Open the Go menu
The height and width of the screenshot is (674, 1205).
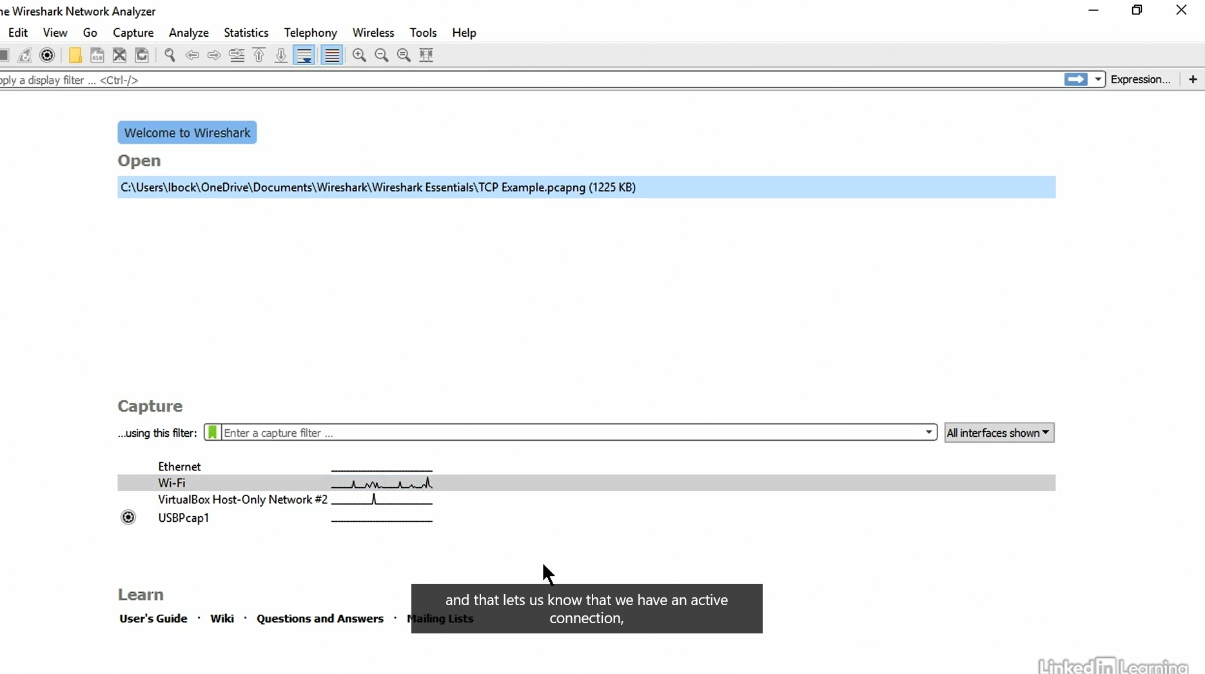click(x=90, y=32)
